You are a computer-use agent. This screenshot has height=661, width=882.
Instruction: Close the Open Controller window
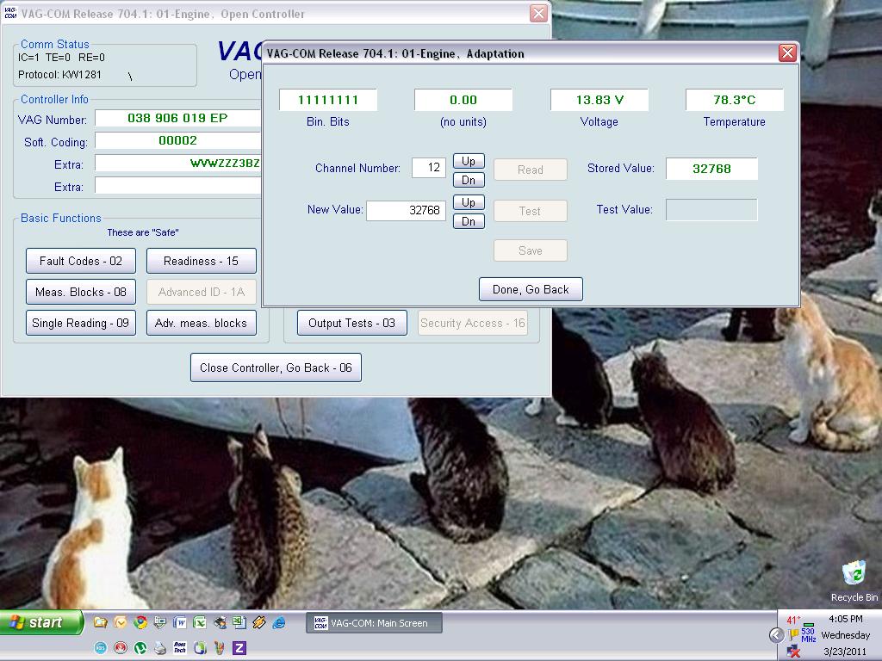(x=538, y=14)
